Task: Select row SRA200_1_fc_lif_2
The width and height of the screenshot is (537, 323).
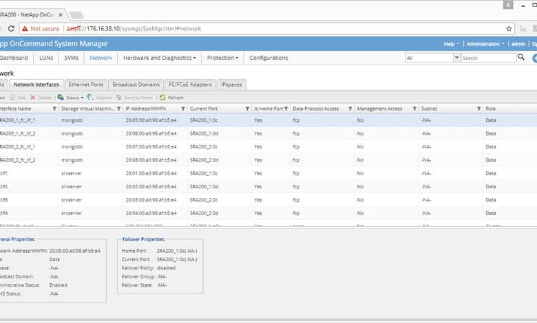Action: [268, 133]
